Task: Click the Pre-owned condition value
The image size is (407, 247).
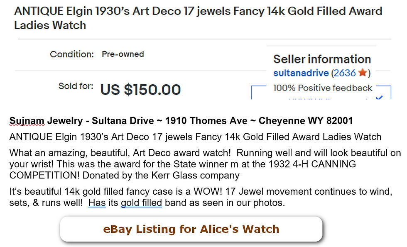Action: pyautogui.click(x=123, y=54)
